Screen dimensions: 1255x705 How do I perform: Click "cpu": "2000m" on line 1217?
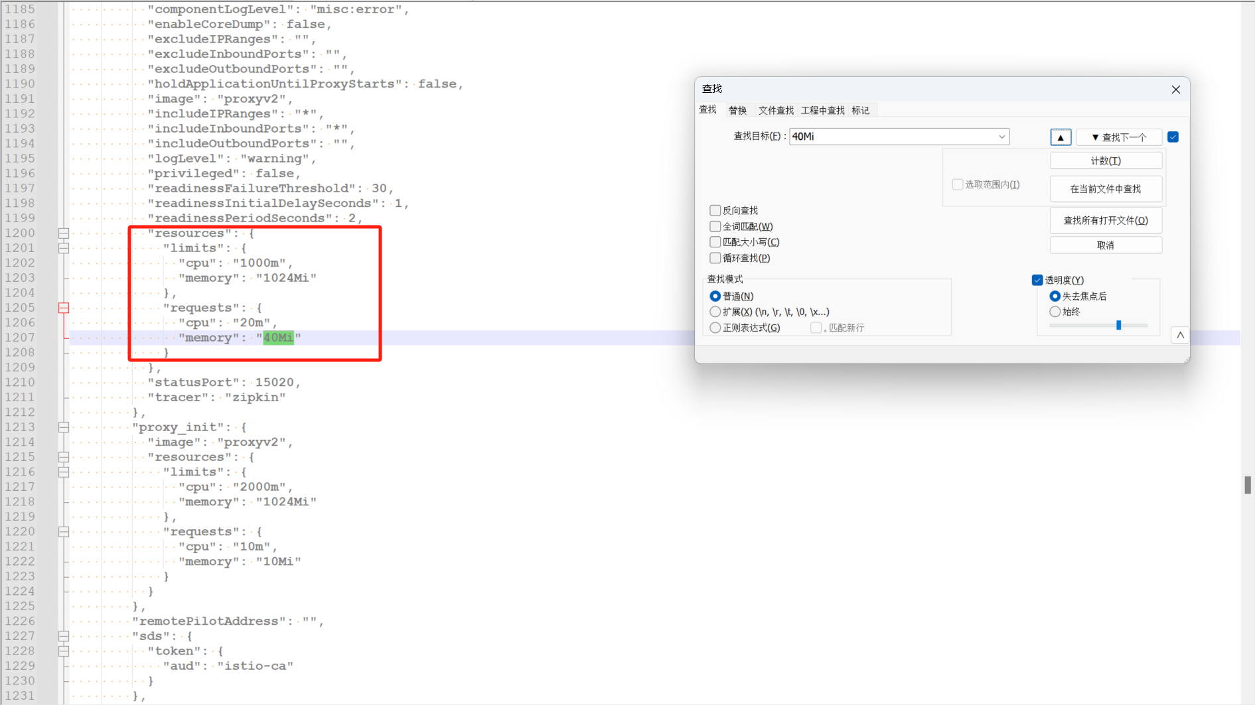point(236,487)
